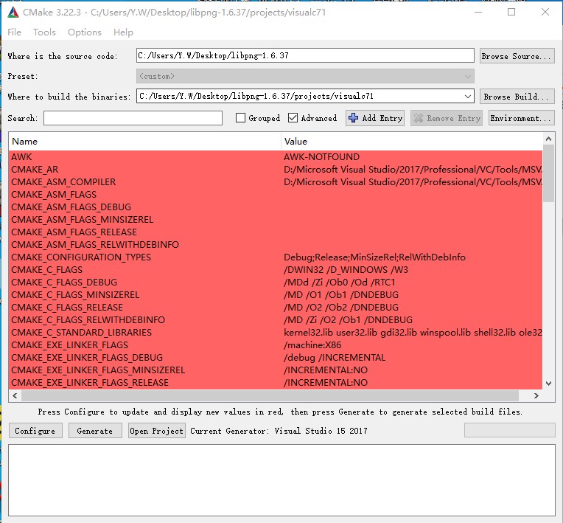
Task: Uncheck the Advanced checkbox
Action: pyautogui.click(x=293, y=118)
